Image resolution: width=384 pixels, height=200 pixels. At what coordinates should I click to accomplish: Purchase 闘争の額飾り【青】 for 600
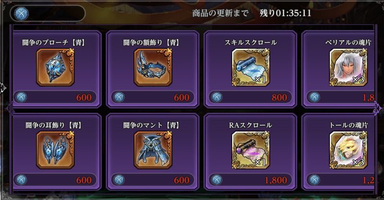[153, 97]
